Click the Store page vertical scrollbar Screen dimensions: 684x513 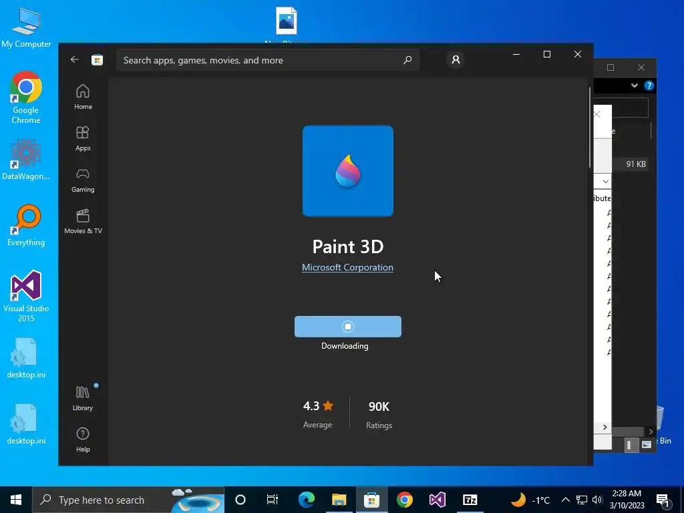[x=590, y=128]
